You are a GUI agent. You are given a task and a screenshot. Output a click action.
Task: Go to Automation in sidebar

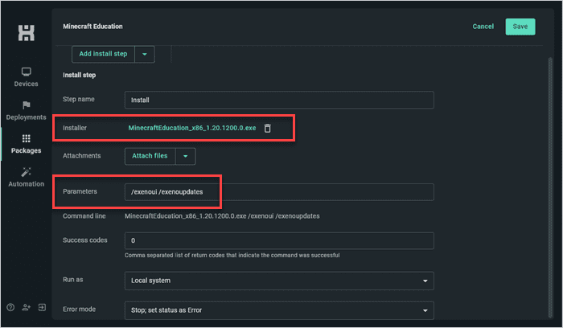coord(27,178)
